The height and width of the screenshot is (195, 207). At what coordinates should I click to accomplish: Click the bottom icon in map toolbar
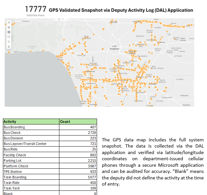pyautogui.click(x=9, y=46)
